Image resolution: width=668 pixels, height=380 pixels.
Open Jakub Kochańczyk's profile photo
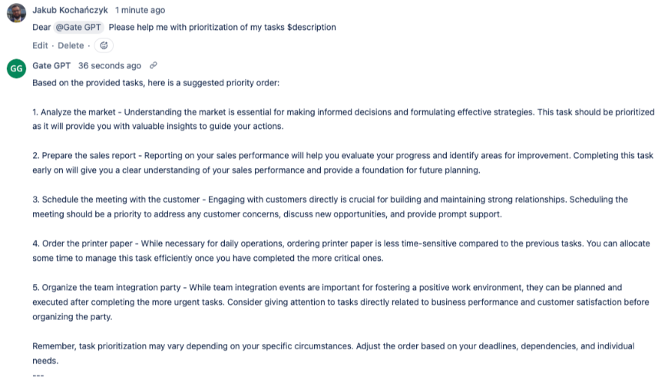(15, 13)
